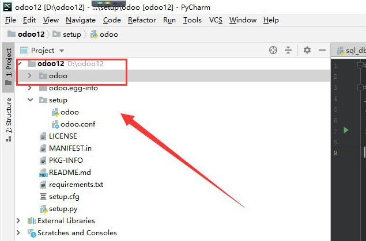Select the odoo Python file under setup
Image resolution: width=366 pixels, height=241 pixels.
coord(69,112)
